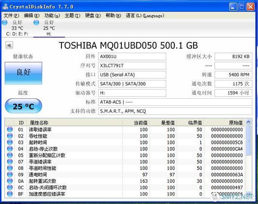Click the serial number field X3LCT791T
The height and width of the screenshot is (204, 258).
click(132, 66)
